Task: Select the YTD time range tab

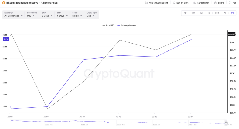Action: [217, 13]
